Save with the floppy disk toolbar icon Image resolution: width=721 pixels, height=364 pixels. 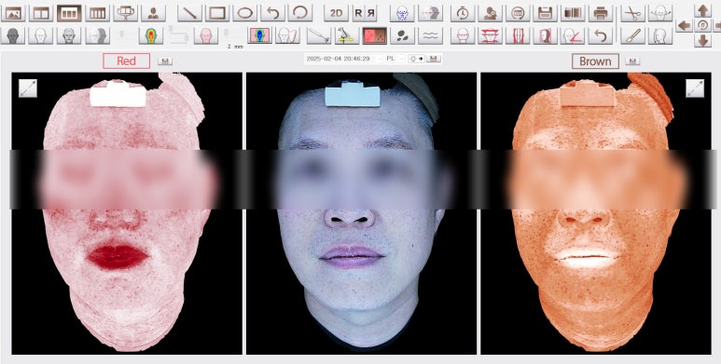click(546, 13)
